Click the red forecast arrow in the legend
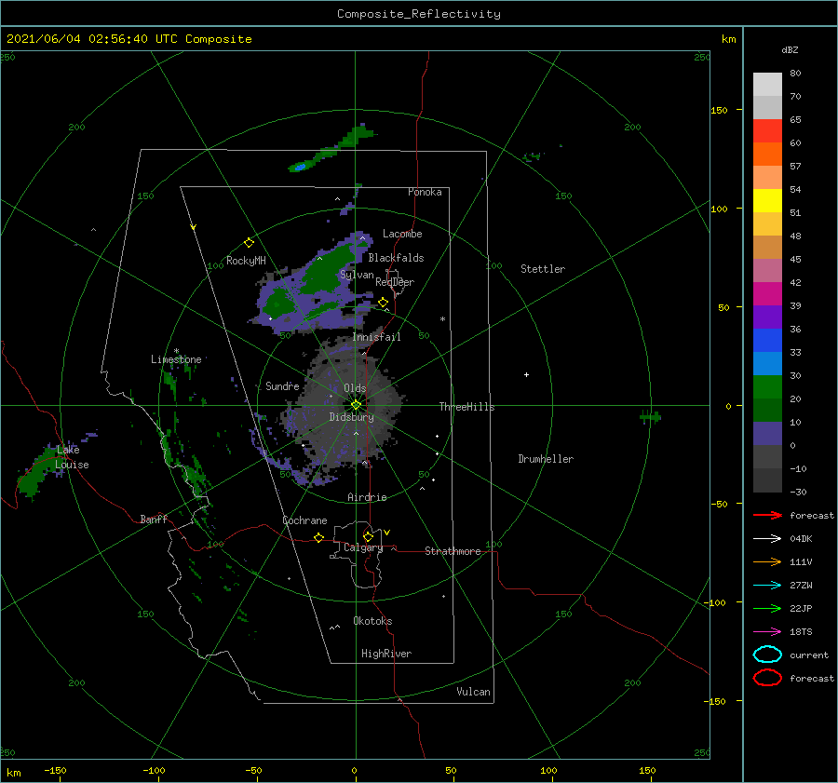Screen dimensions: 838x783 pyautogui.click(x=767, y=515)
